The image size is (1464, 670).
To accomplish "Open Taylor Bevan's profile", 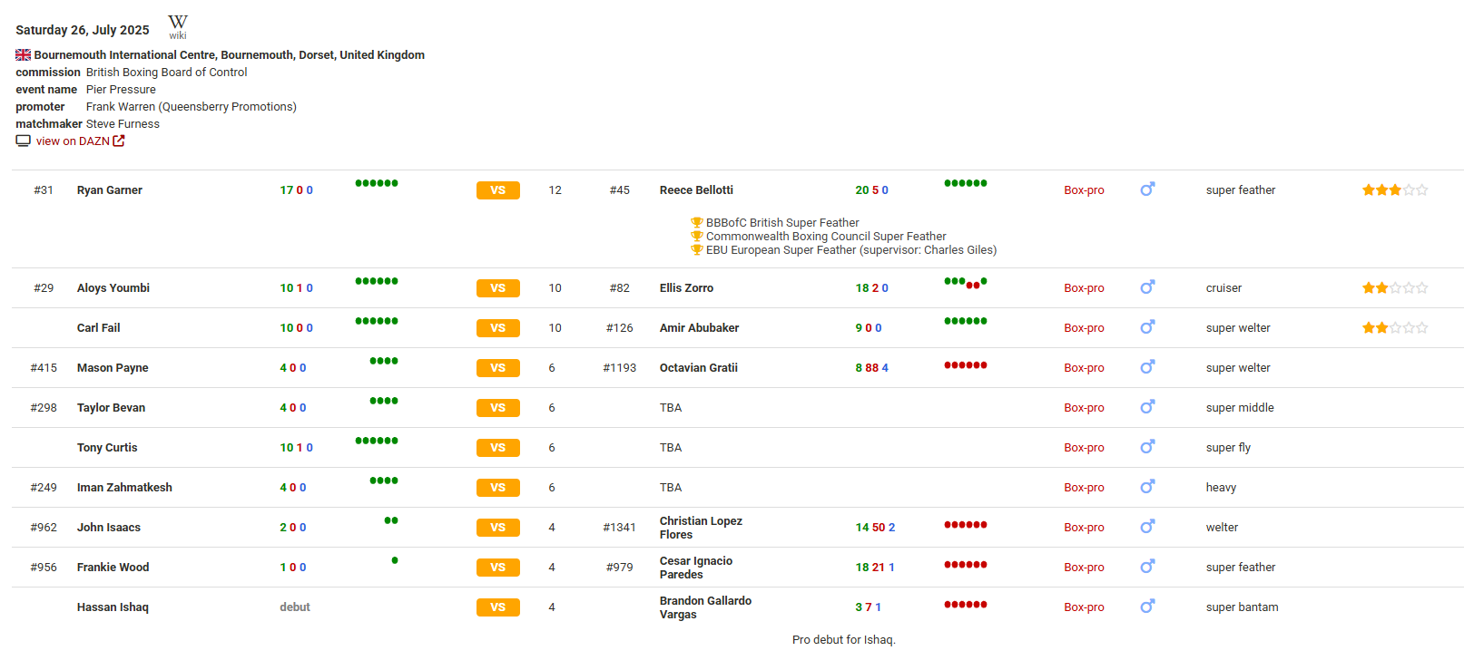I will coord(111,408).
